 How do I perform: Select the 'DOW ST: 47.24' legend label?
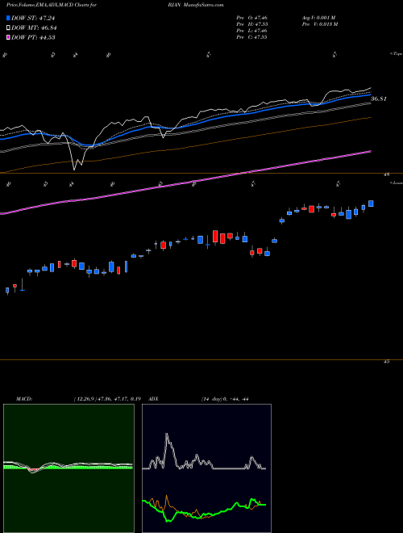pos(33,18)
